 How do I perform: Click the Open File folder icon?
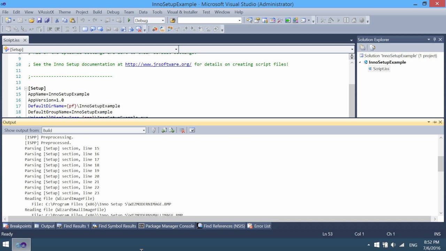coord(31,21)
